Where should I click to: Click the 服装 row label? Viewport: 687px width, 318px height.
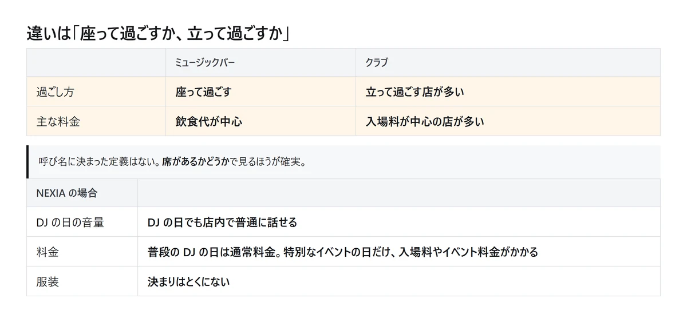pyautogui.click(x=82, y=281)
